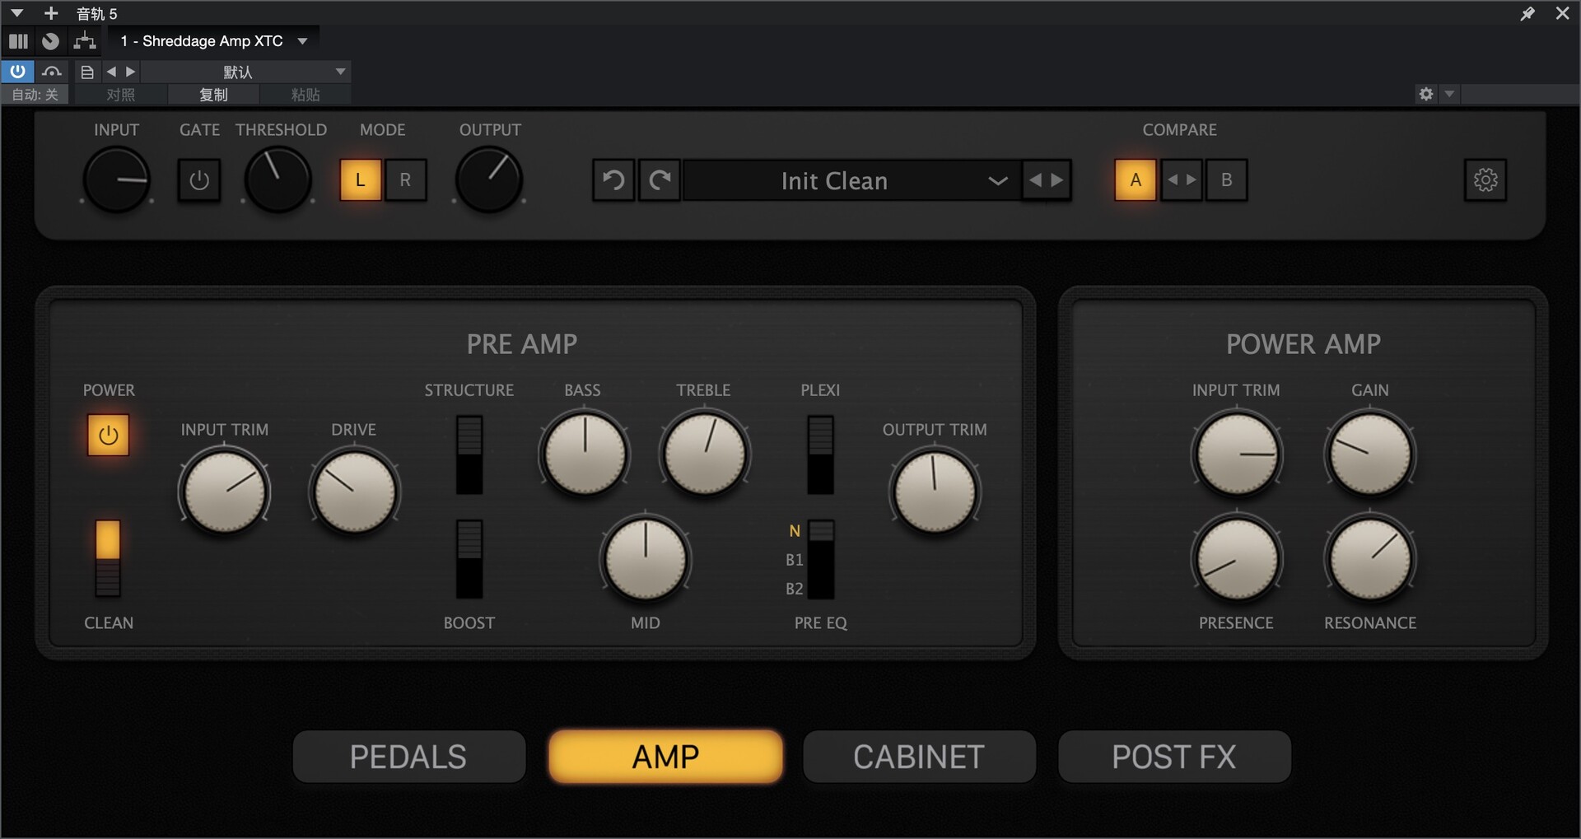The width and height of the screenshot is (1581, 839).
Task: Switch to the PEDALS tab
Action: coord(409,757)
